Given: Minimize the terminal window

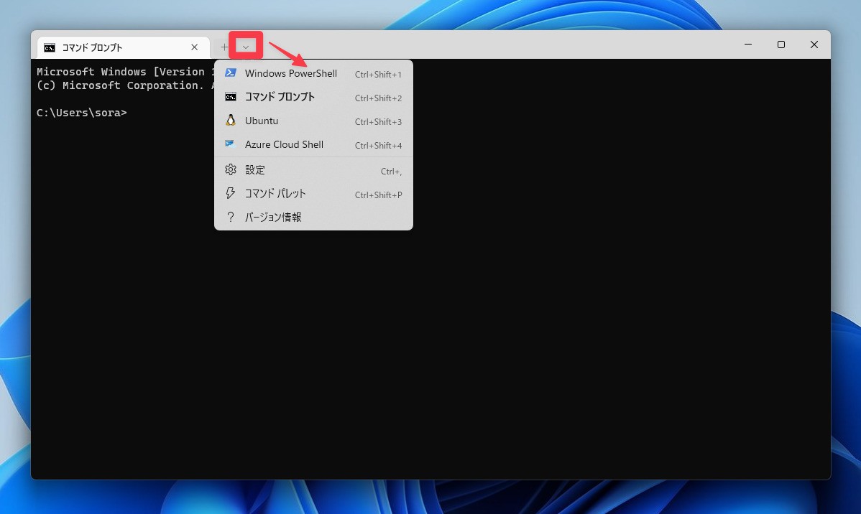Looking at the screenshot, I should [748, 45].
